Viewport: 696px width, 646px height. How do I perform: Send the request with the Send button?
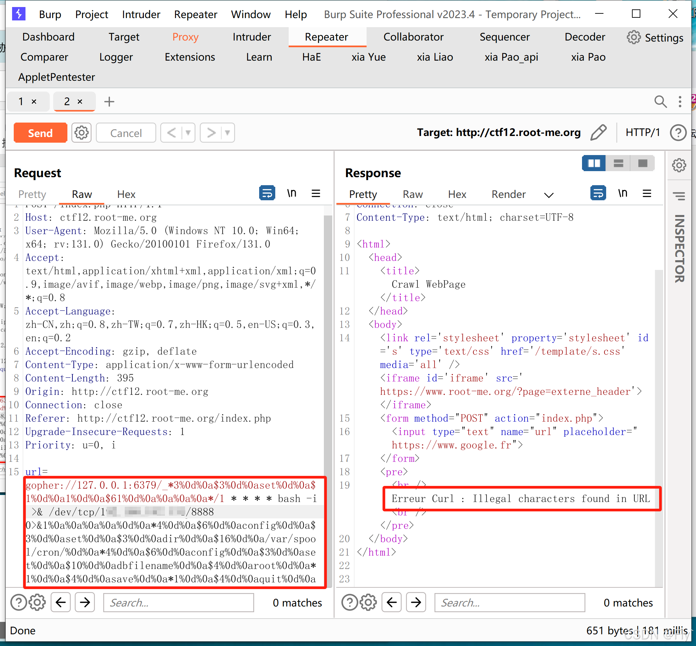coord(40,133)
